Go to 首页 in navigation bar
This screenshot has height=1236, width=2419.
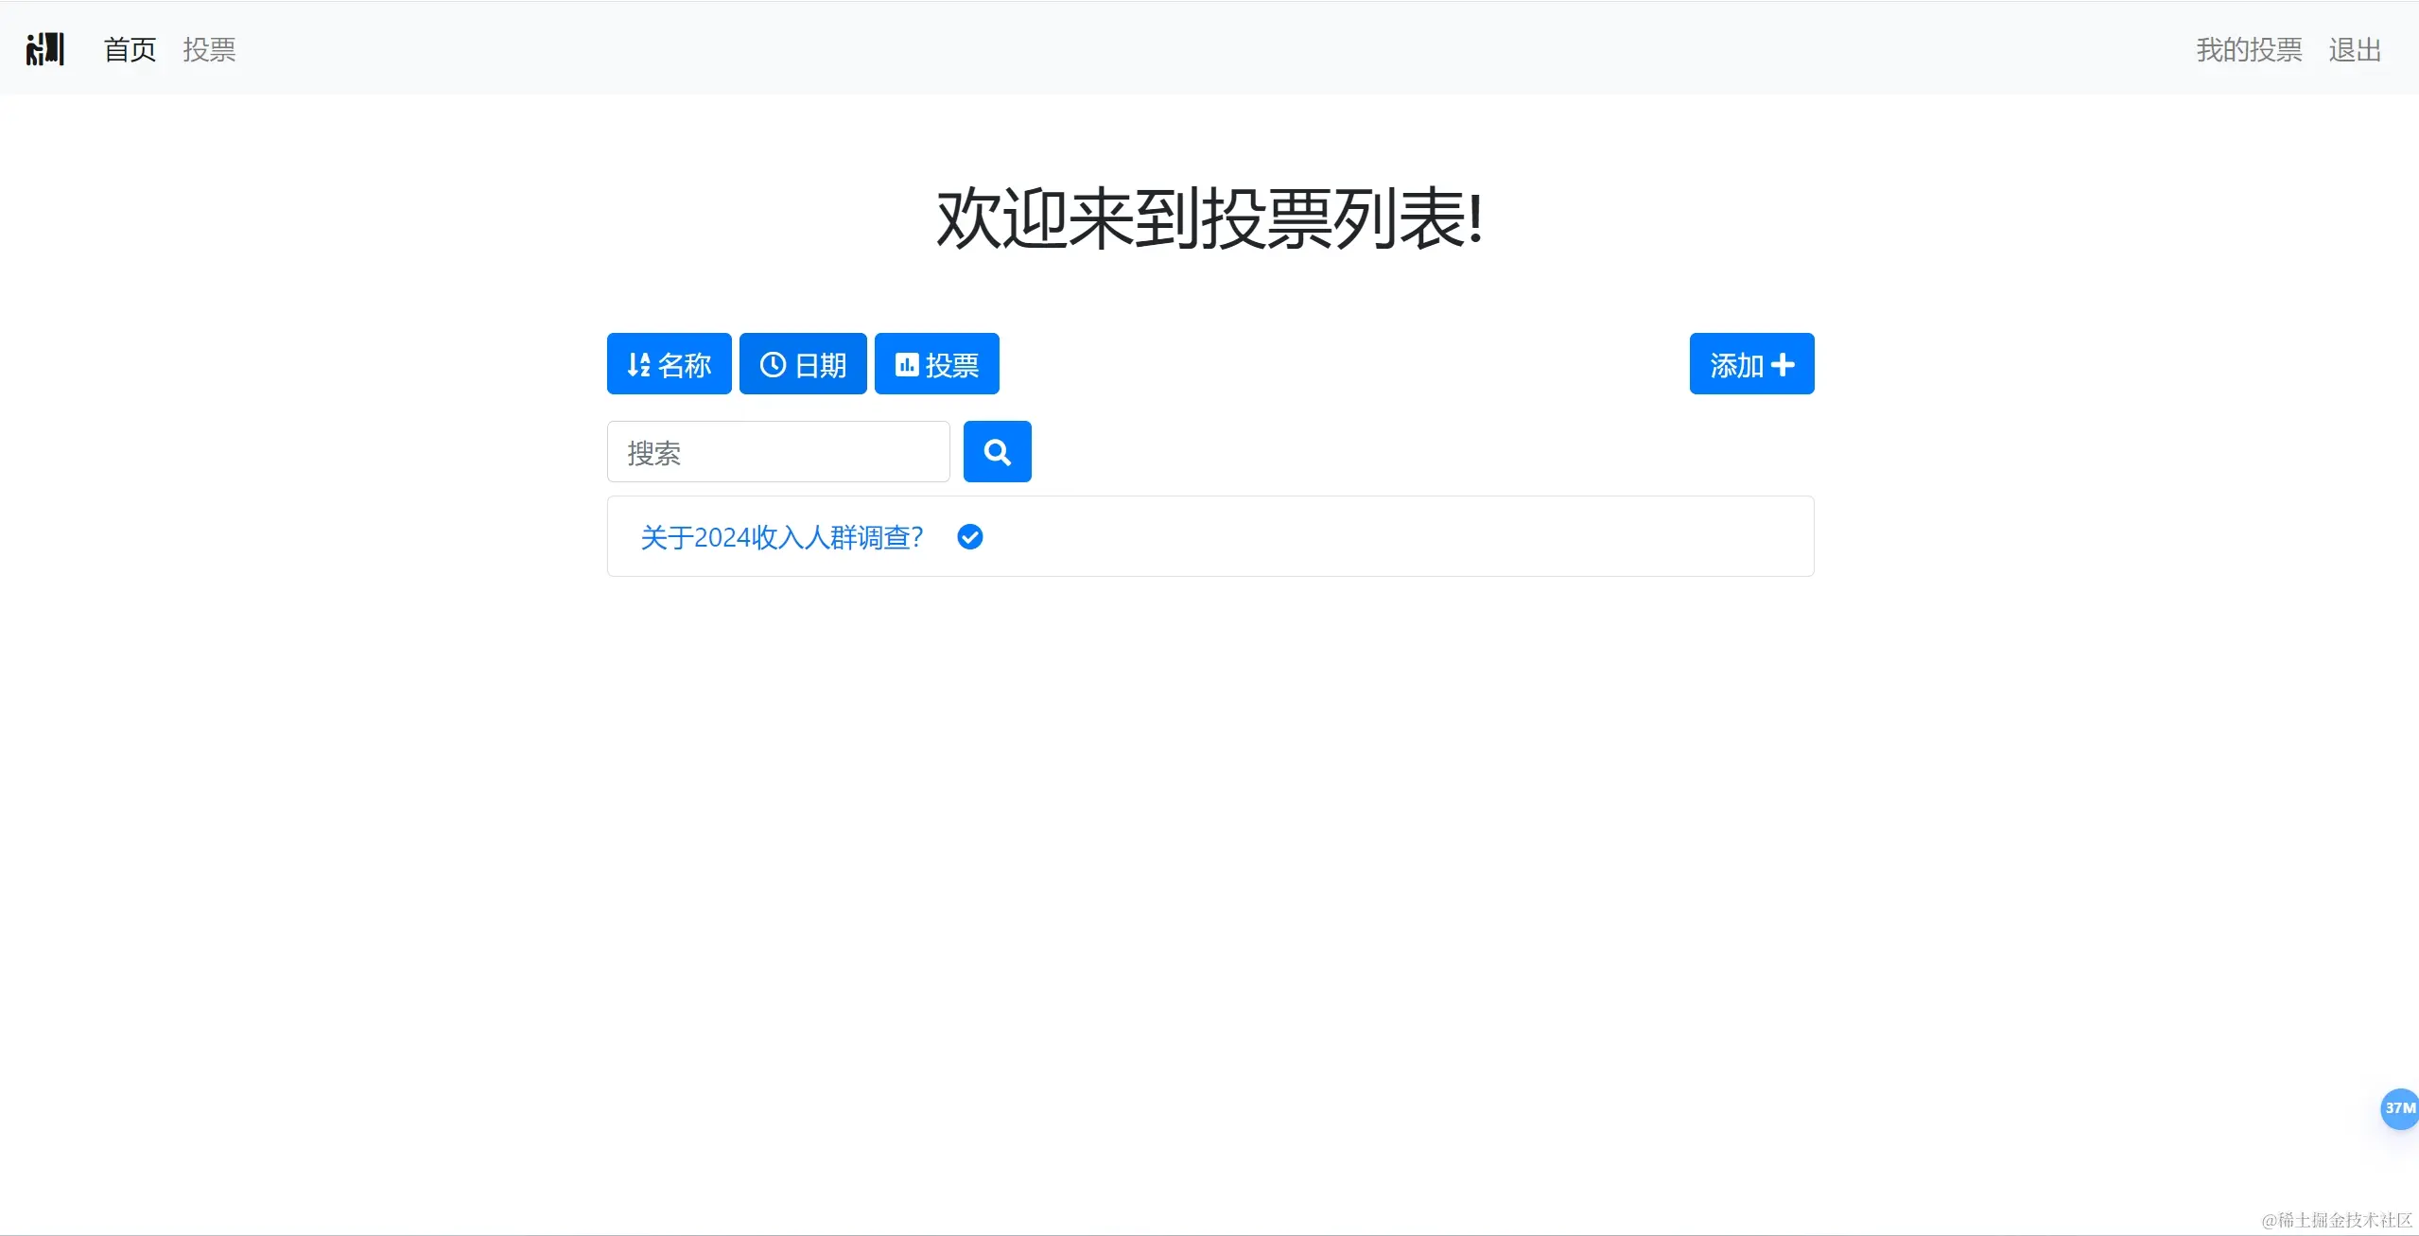(x=130, y=49)
